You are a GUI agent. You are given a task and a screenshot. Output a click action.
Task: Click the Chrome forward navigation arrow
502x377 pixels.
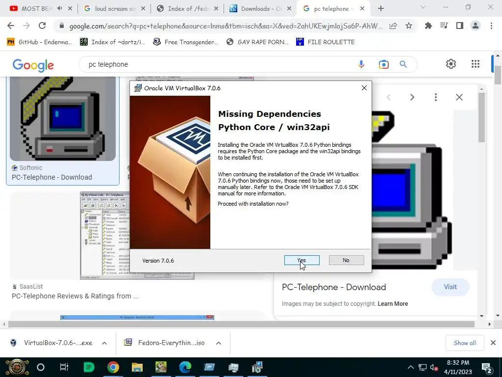(x=26, y=26)
